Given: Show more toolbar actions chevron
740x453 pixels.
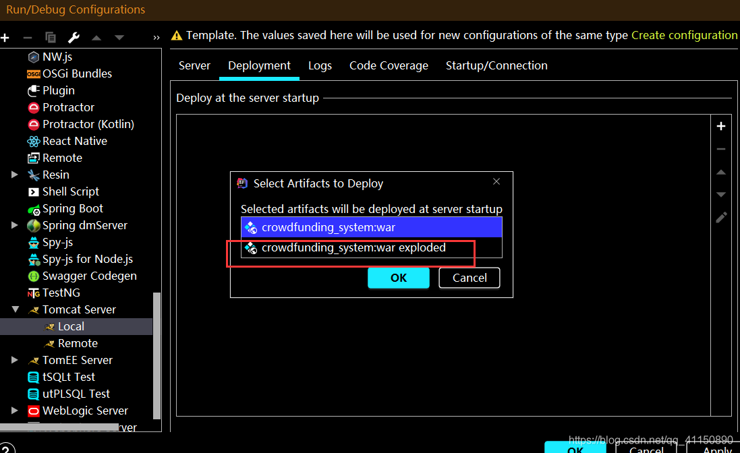Looking at the screenshot, I should [156, 38].
